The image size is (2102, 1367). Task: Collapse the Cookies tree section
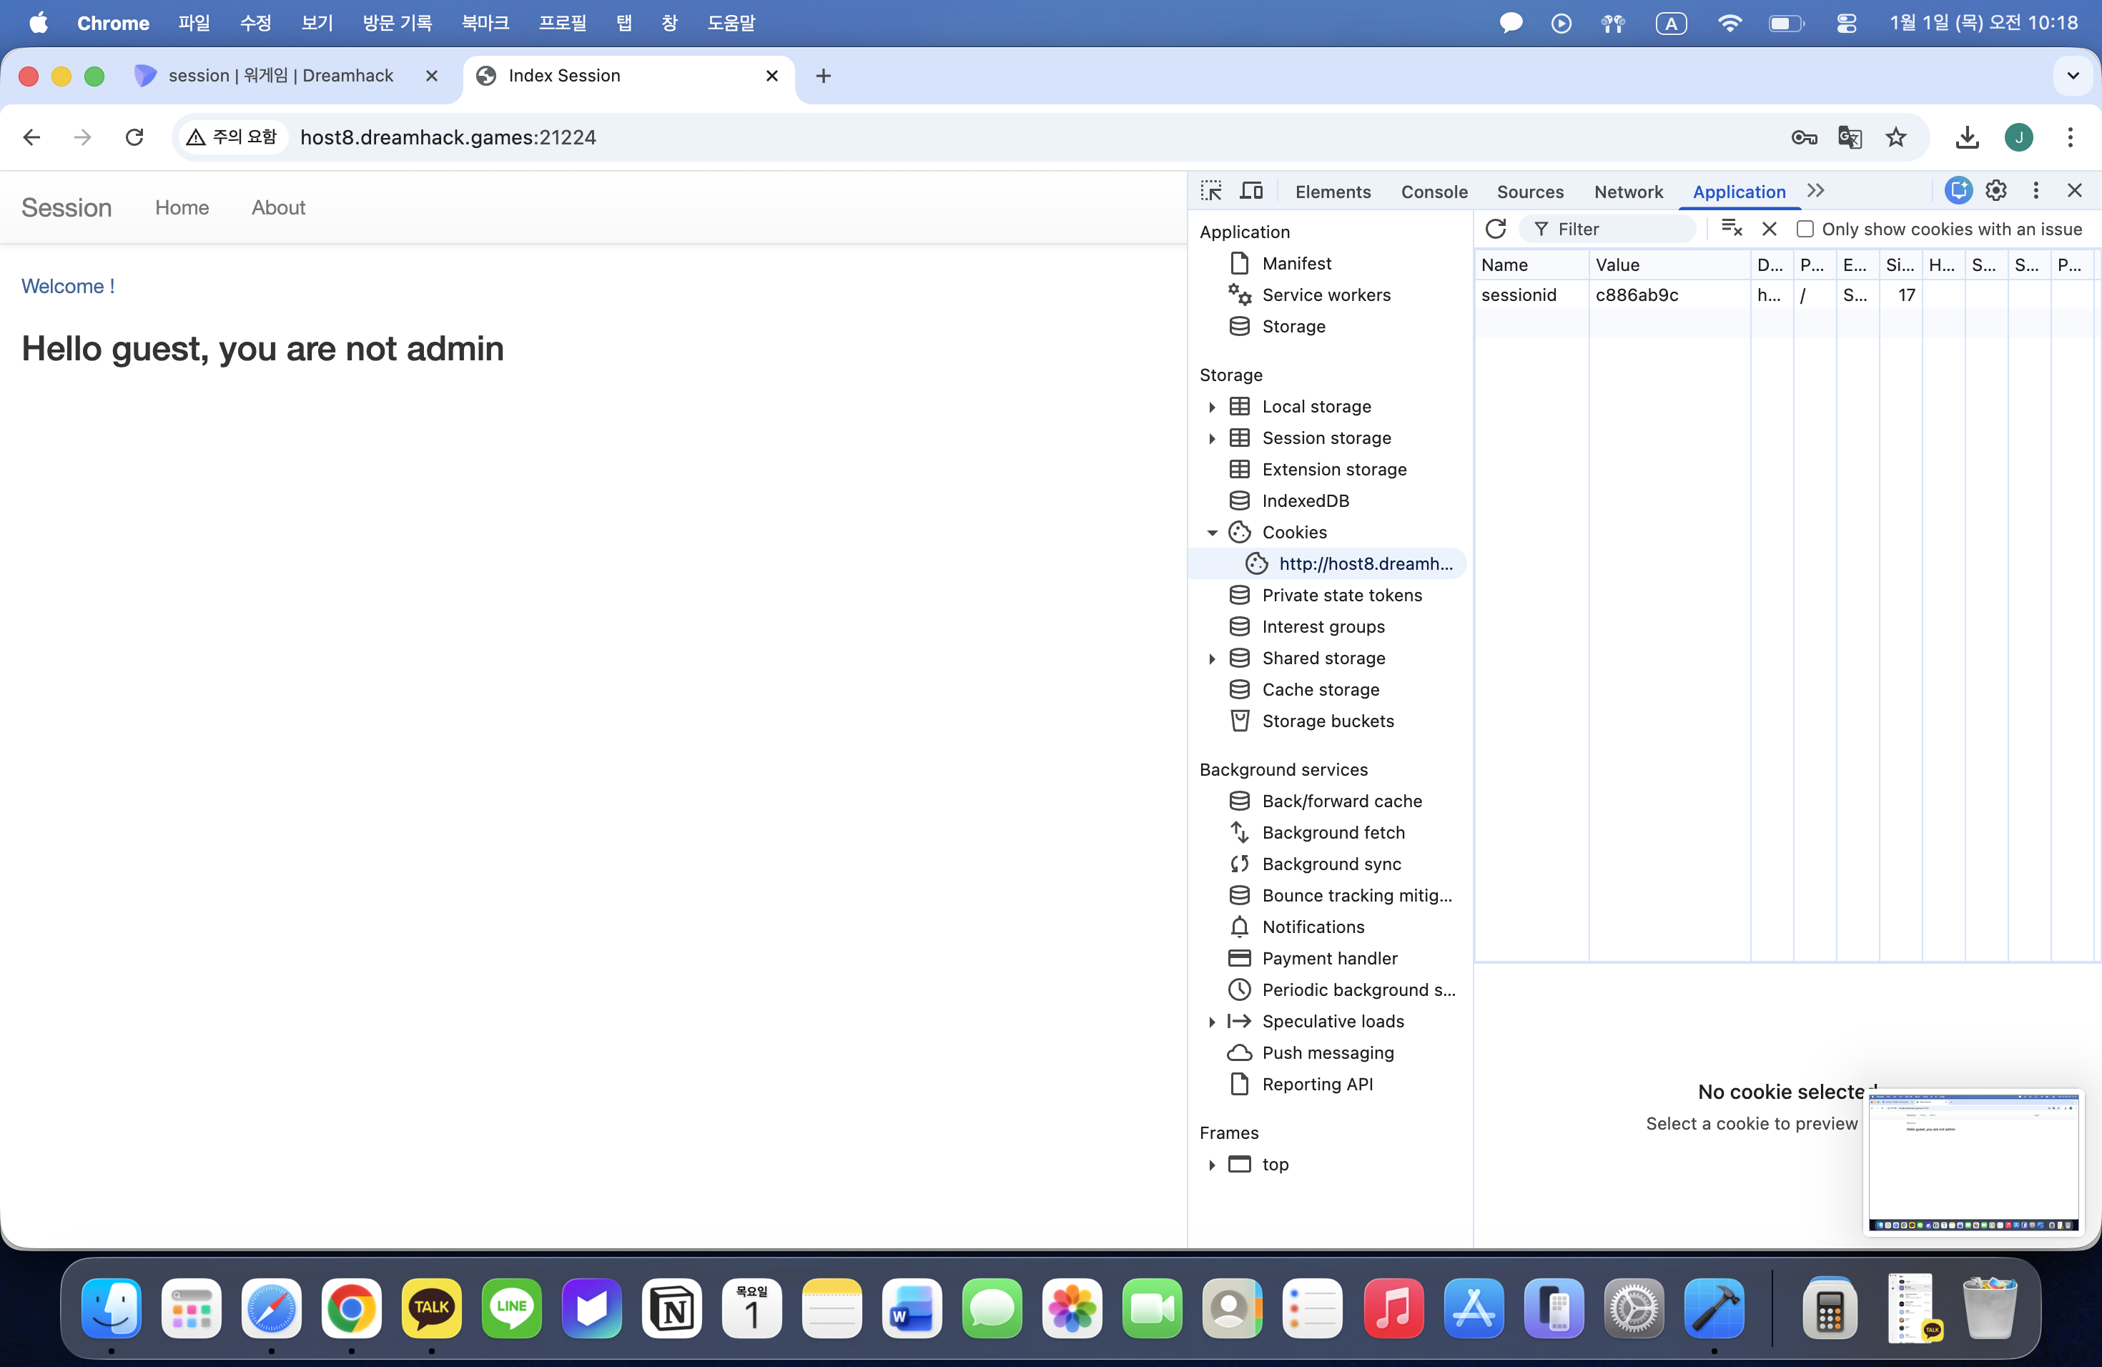1212,533
